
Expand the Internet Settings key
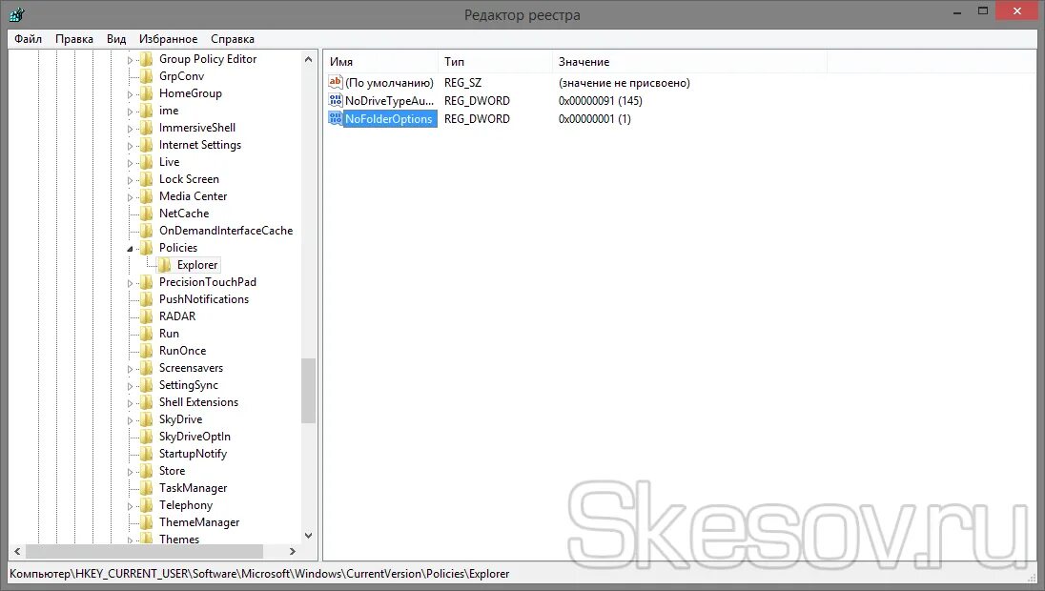pyautogui.click(x=130, y=145)
